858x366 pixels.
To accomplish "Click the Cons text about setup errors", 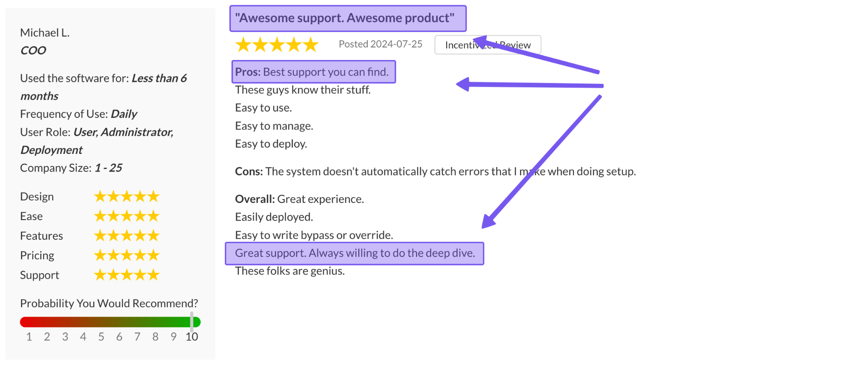I will click(x=435, y=172).
